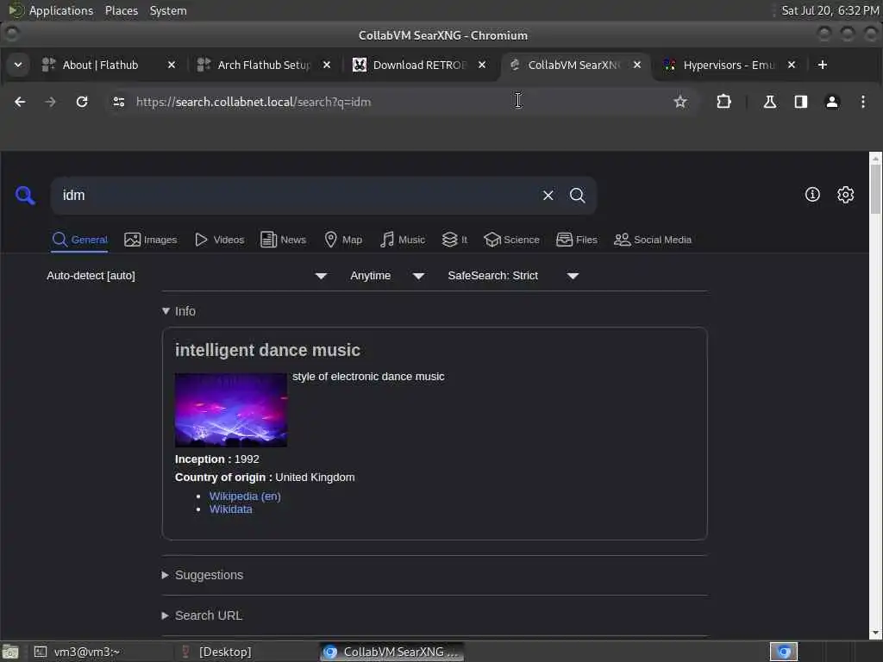Screen dimensions: 883x662
Task: Click CollabVM SearXNG taskbar button
Action: [392, 652]
